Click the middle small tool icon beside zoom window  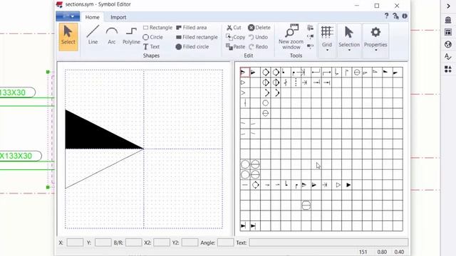pyautogui.click(x=311, y=36)
